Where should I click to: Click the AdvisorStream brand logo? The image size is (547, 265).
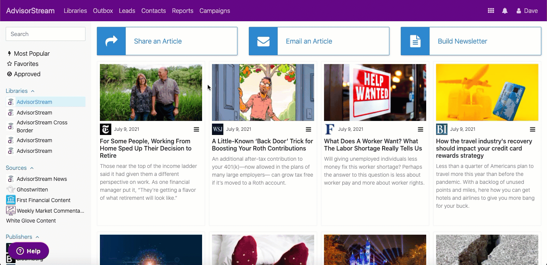[30, 11]
